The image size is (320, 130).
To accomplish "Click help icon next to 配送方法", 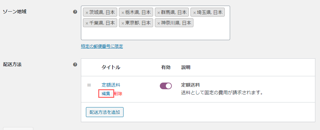I will [75, 65].
